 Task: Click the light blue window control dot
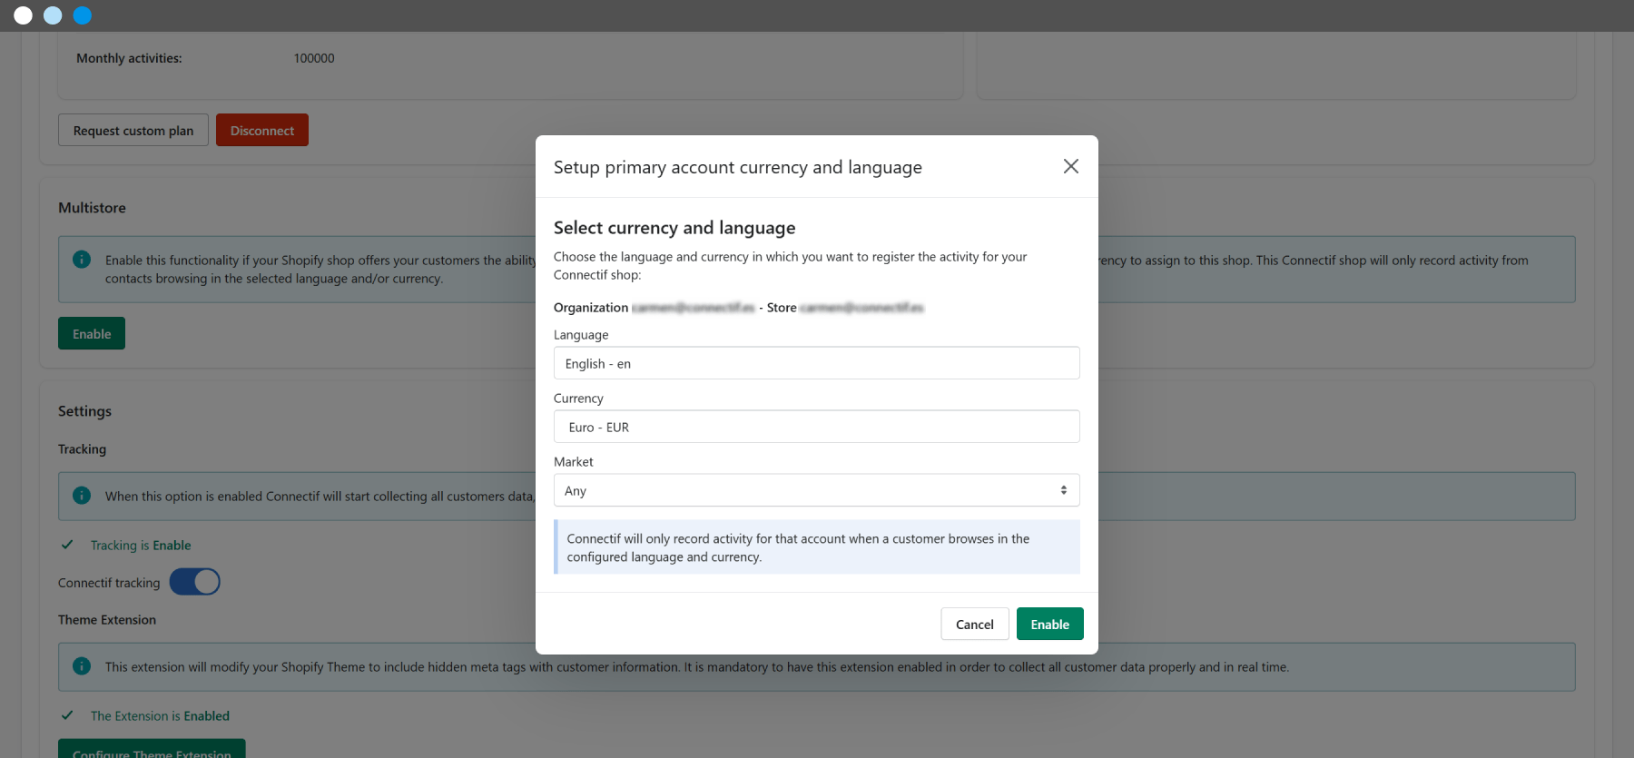click(53, 15)
